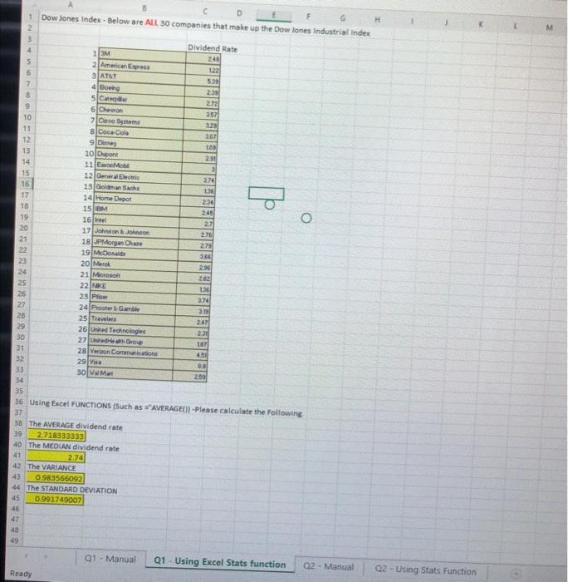This screenshot has height=582, width=568.
Task: Select row 1 header
Action: pyautogui.click(x=31, y=17)
